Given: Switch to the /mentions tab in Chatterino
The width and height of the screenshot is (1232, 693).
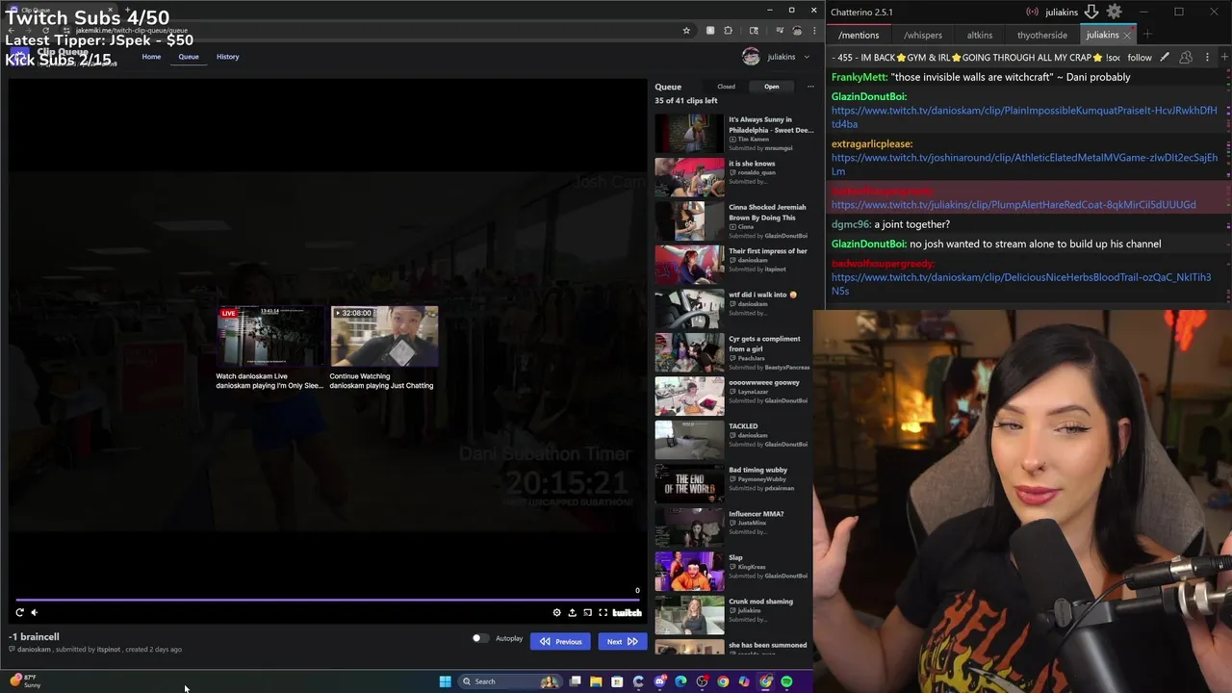Looking at the screenshot, I should pos(858,35).
